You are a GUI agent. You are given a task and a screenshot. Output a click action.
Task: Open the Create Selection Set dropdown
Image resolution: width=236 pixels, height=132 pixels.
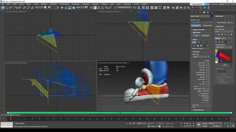[125, 7]
